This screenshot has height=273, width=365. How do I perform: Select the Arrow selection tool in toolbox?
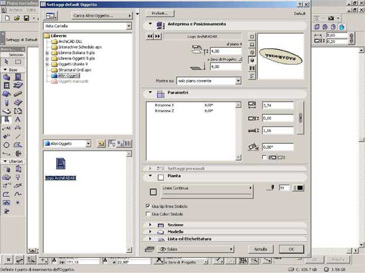tap(6, 62)
